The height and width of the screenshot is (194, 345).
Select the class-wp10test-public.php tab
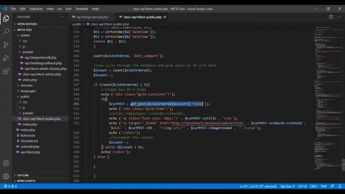142,17
